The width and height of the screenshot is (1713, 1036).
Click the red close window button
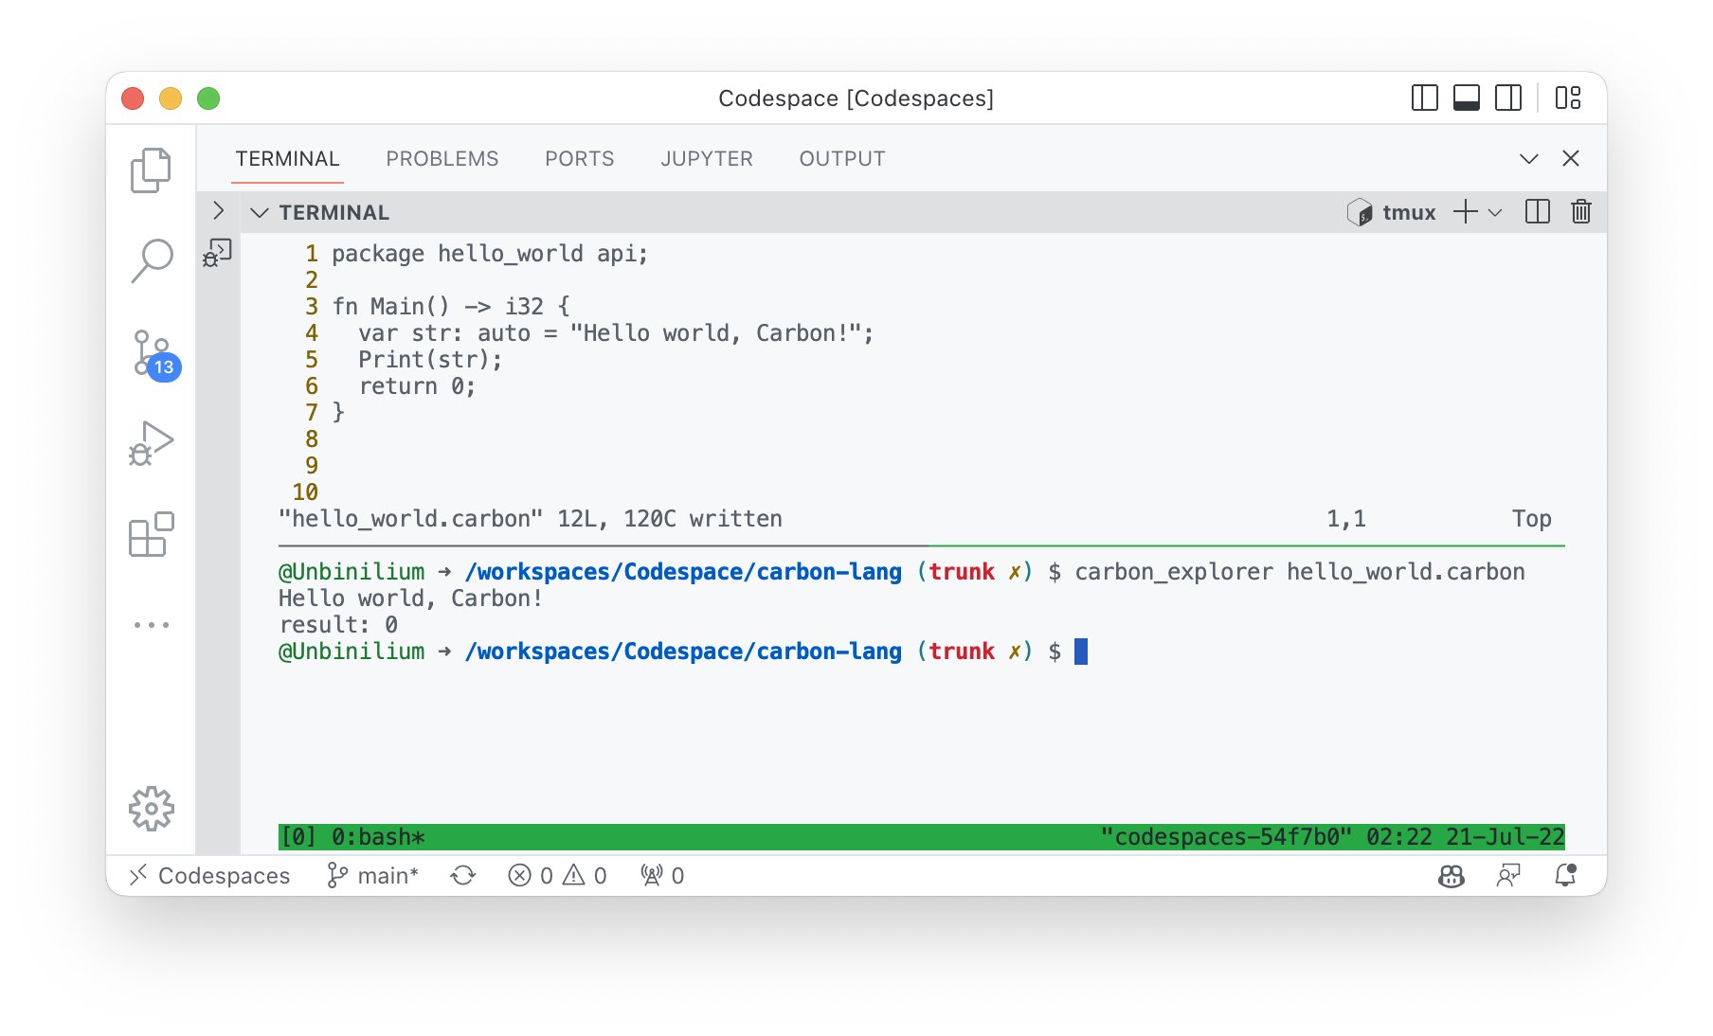(x=133, y=98)
